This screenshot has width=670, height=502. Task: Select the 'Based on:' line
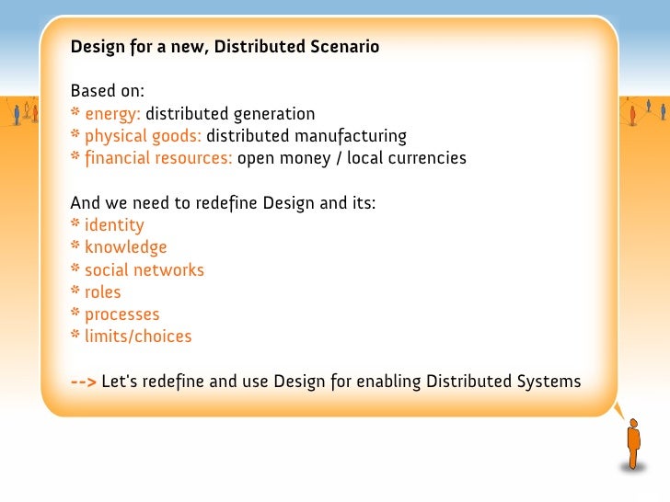(x=108, y=90)
